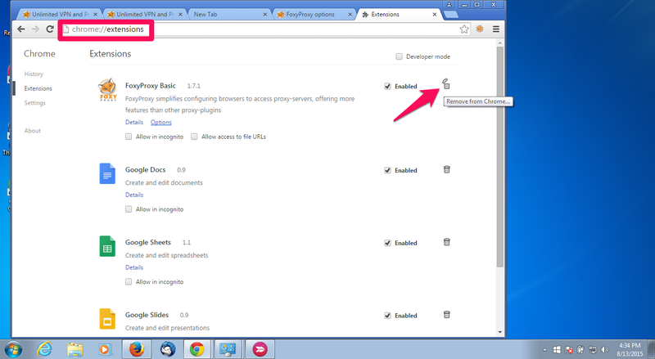The width and height of the screenshot is (655, 359).
Task: Disable FoxyProxy Basic via Enabled checkbox
Action: 387,87
